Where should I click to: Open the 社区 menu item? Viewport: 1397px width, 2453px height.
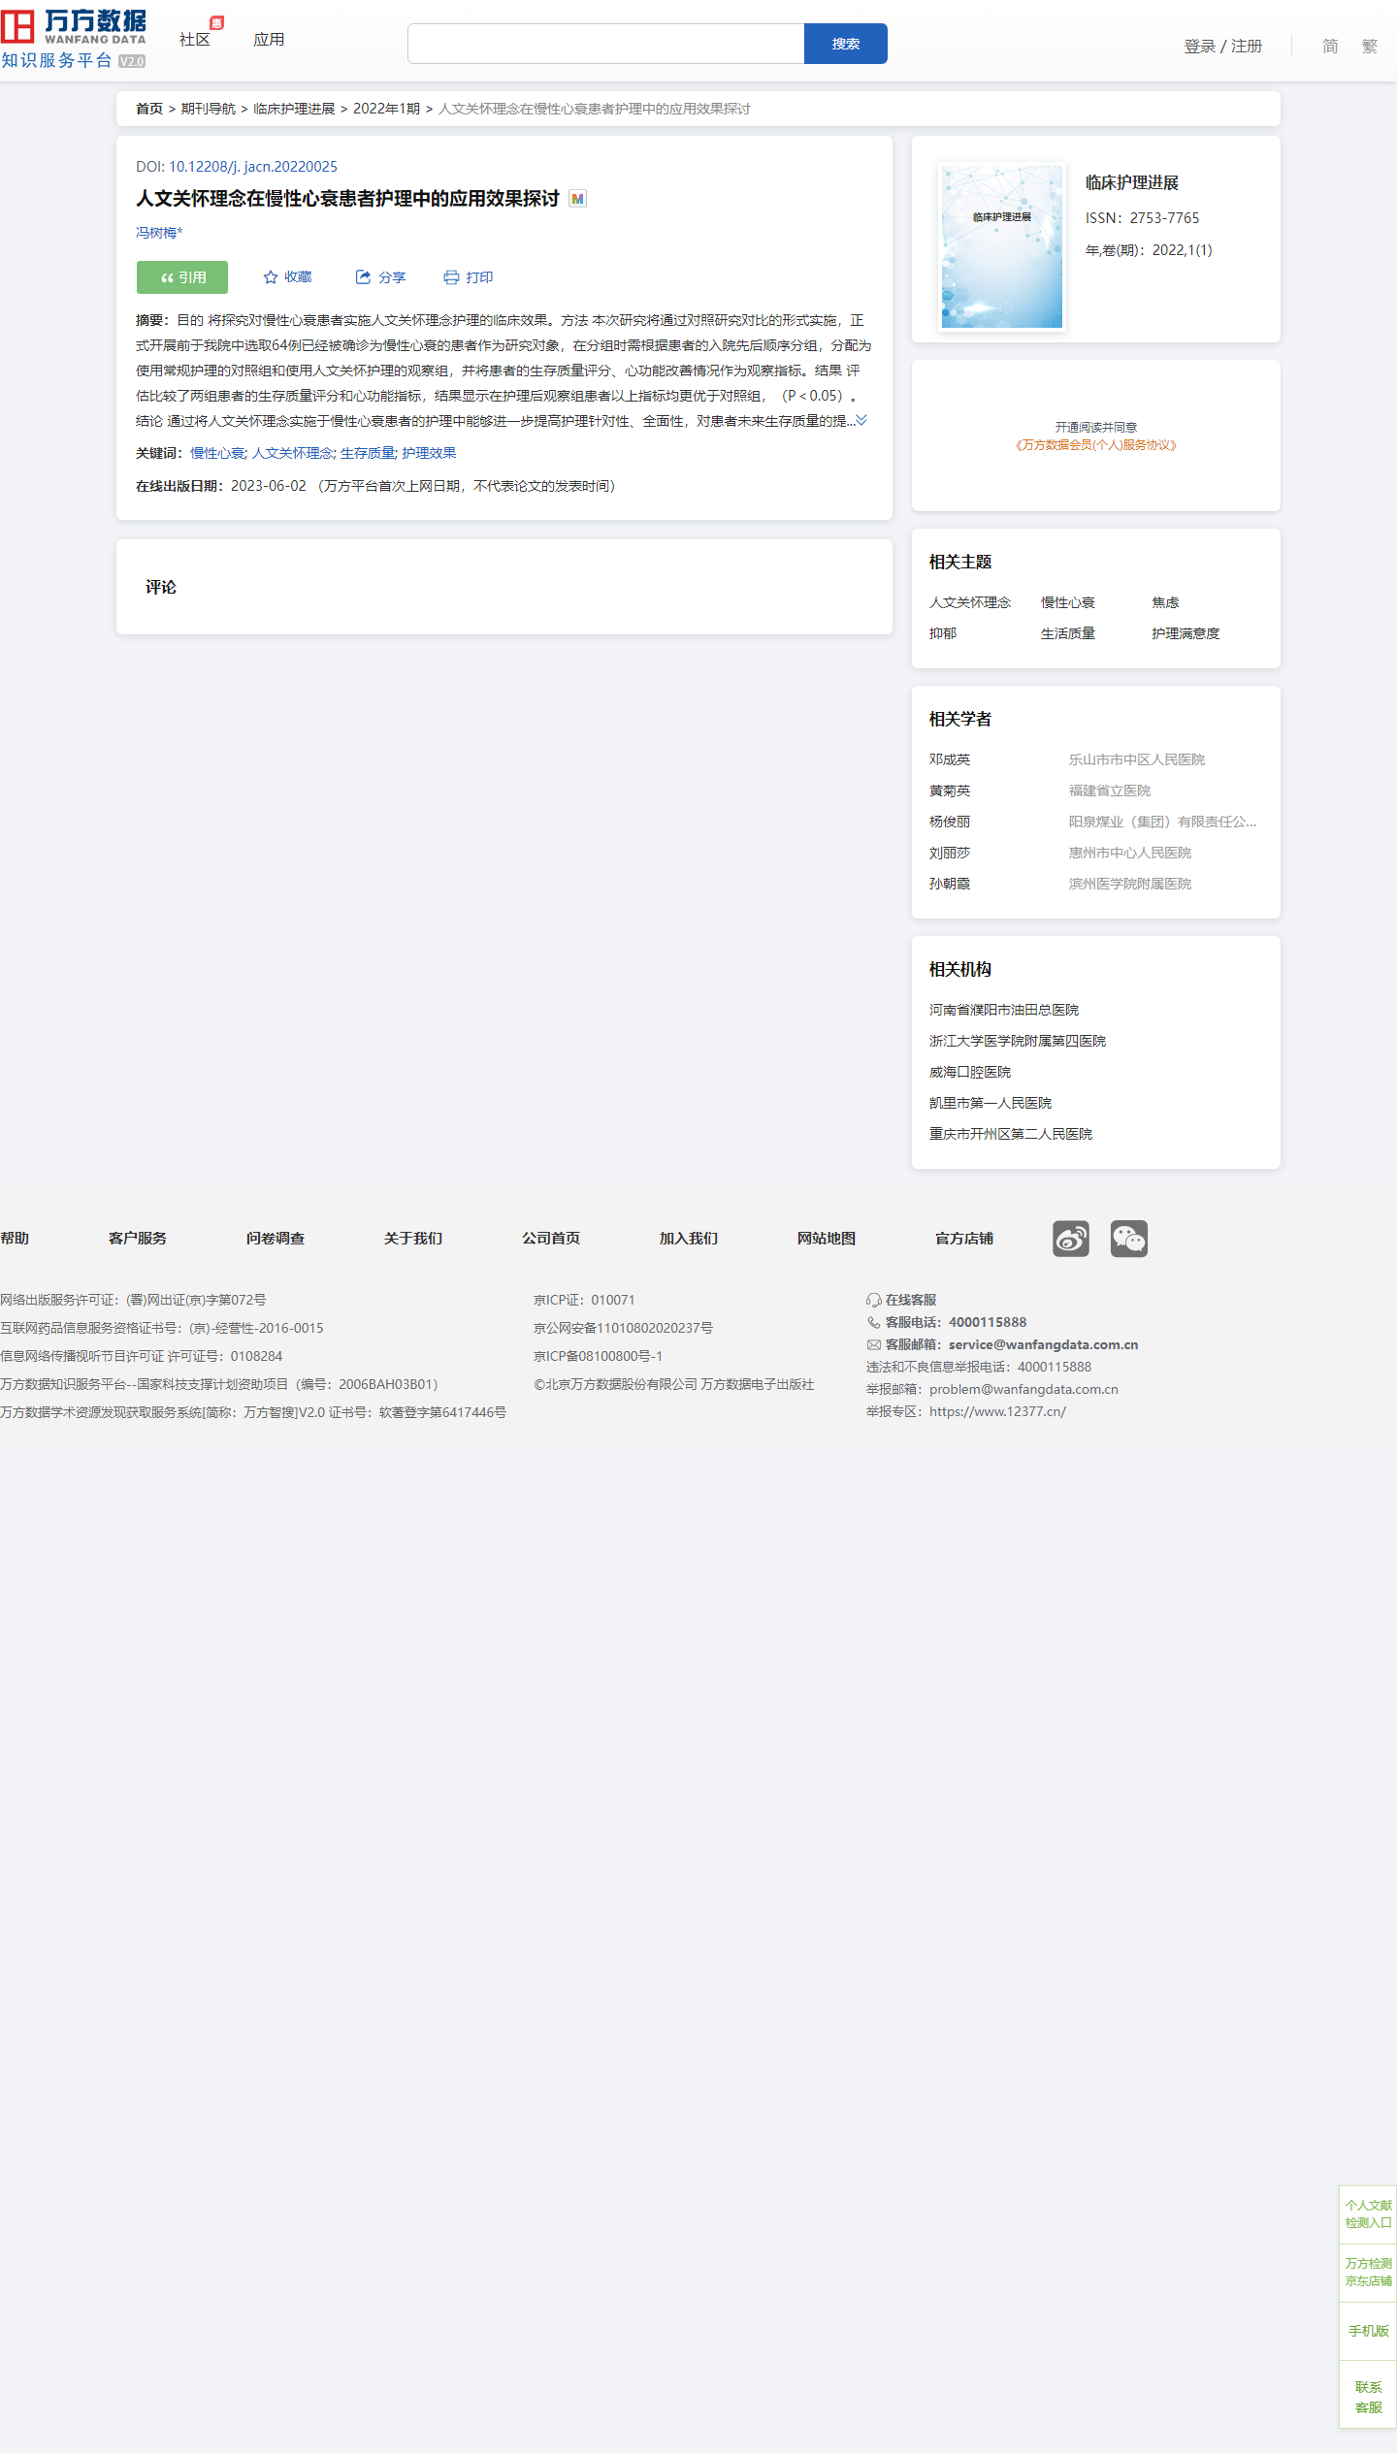coord(195,40)
